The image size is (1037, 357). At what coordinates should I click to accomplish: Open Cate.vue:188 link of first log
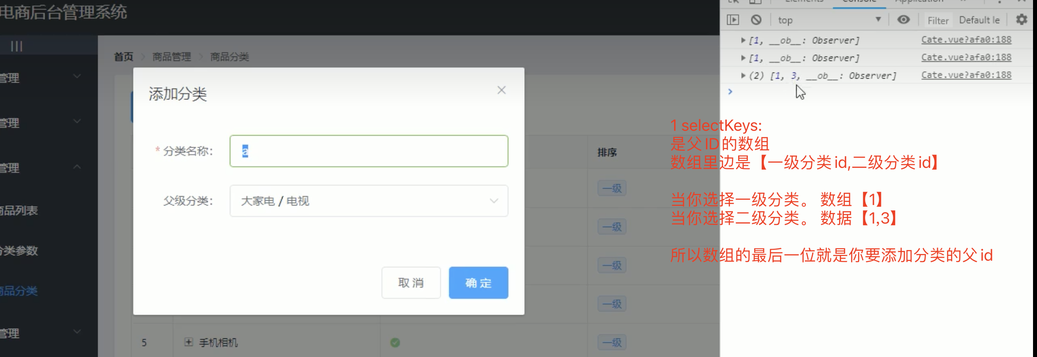(966, 40)
